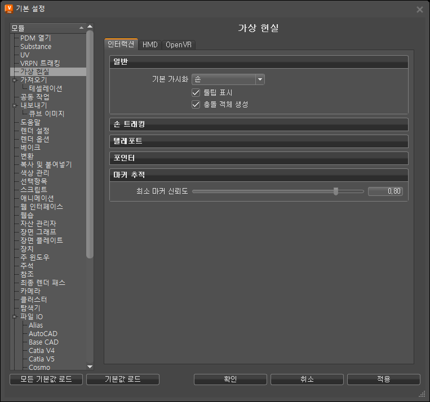Expand the 포인터 section
Screen dimensions: 430x402
pos(259,158)
